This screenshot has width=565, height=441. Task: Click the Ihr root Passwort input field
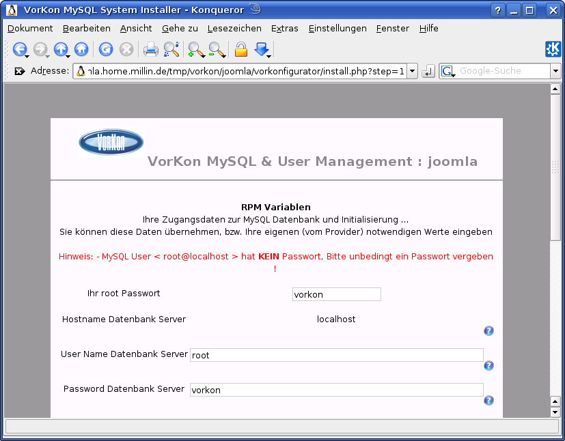[x=337, y=294]
